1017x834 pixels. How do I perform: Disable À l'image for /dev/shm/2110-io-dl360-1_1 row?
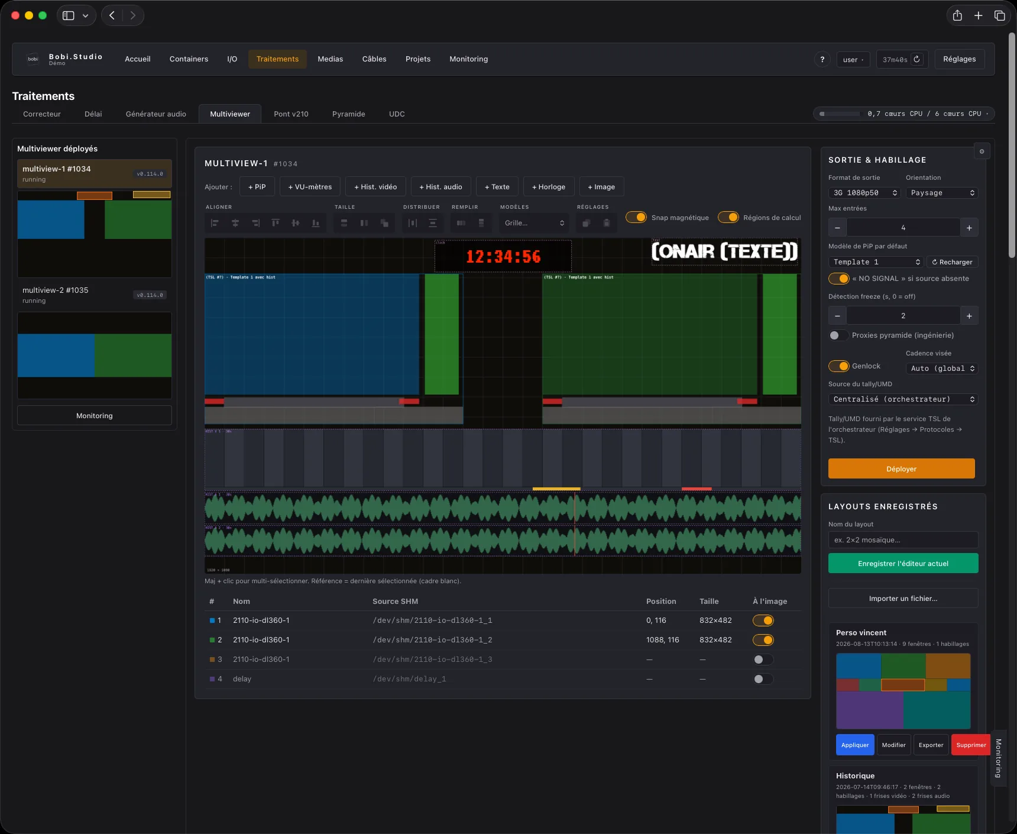pos(763,620)
